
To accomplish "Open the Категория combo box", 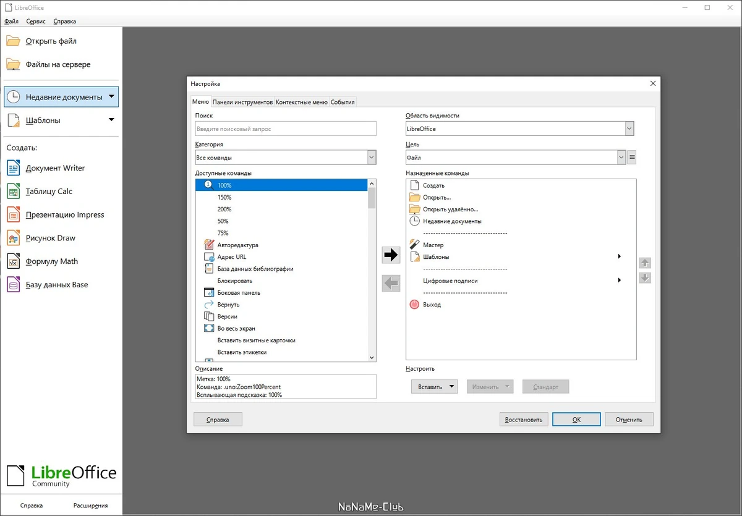I will 286,158.
